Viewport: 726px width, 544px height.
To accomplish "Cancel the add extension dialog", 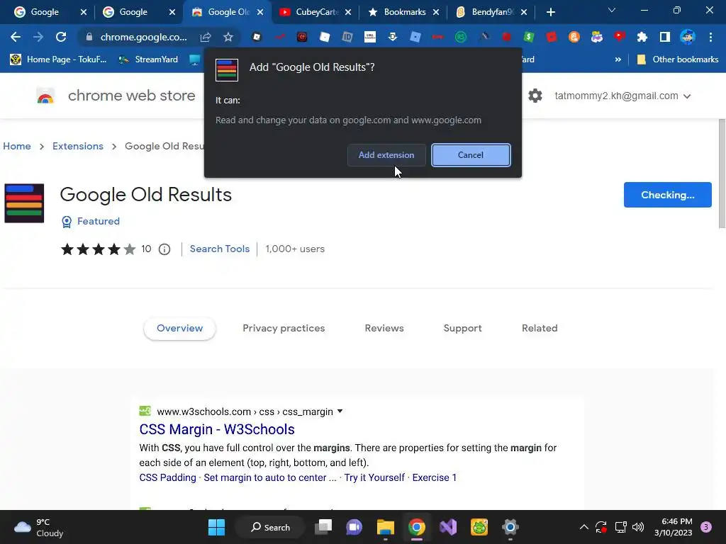I will [471, 155].
